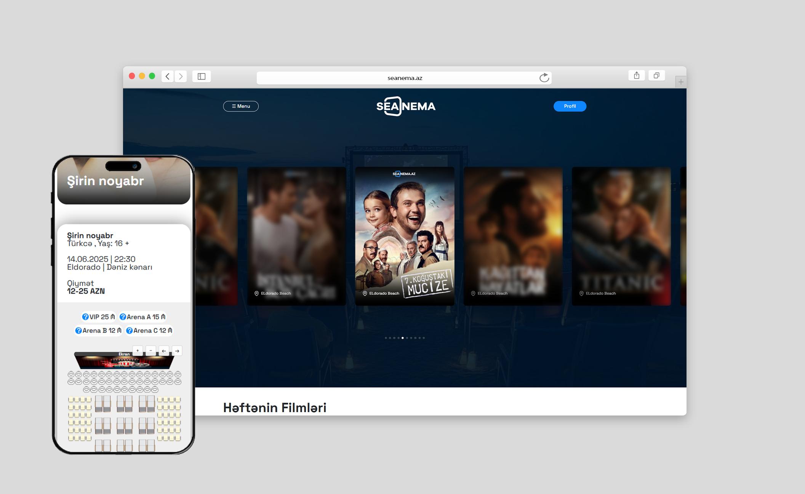Open the 7. Koğuştaki Mucize poster
Image resolution: width=805 pixels, height=494 pixels.
point(405,236)
